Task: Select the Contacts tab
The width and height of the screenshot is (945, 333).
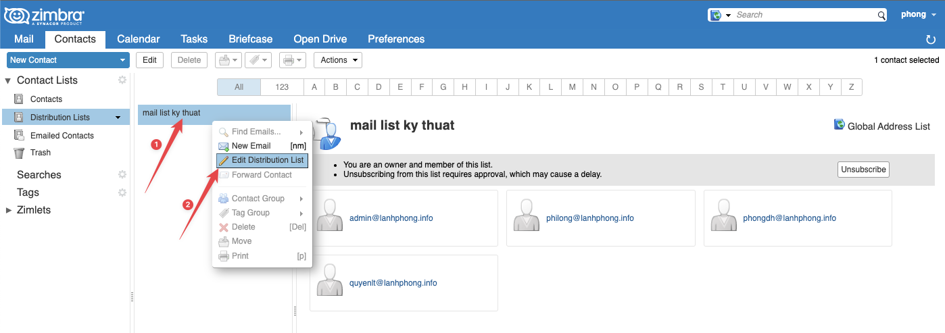Action: tap(75, 39)
